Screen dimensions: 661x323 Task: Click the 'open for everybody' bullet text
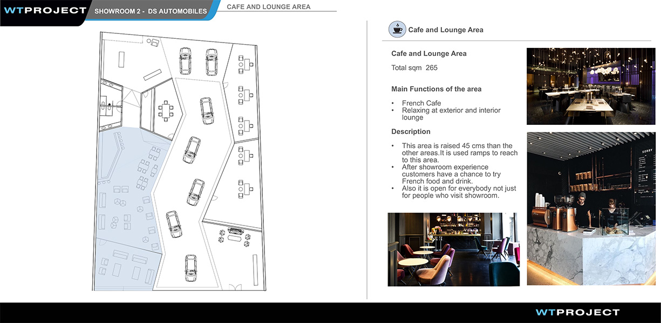[x=459, y=192]
